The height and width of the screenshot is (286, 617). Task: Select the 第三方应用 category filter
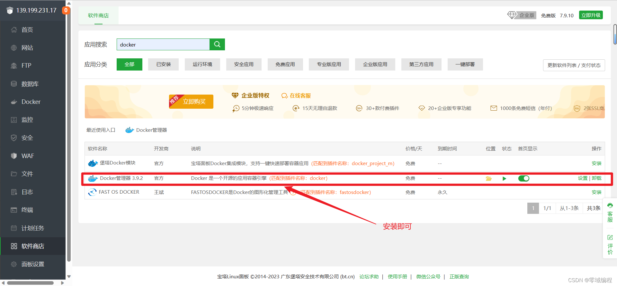pyautogui.click(x=421, y=64)
